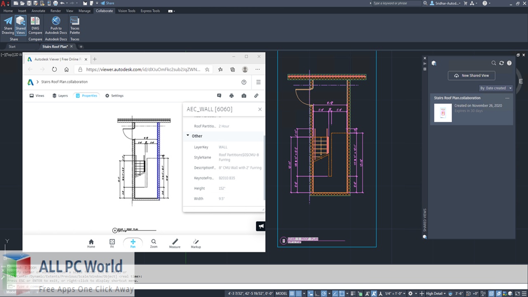Select the Markup tool in viewer
The width and height of the screenshot is (528, 297).
pyautogui.click(x=196, y=243)
